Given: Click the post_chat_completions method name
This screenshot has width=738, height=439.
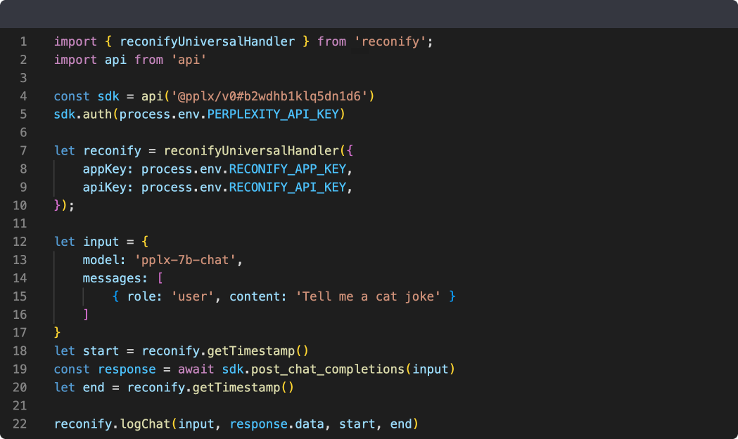Looking at the screenshot, I should 332,369.
